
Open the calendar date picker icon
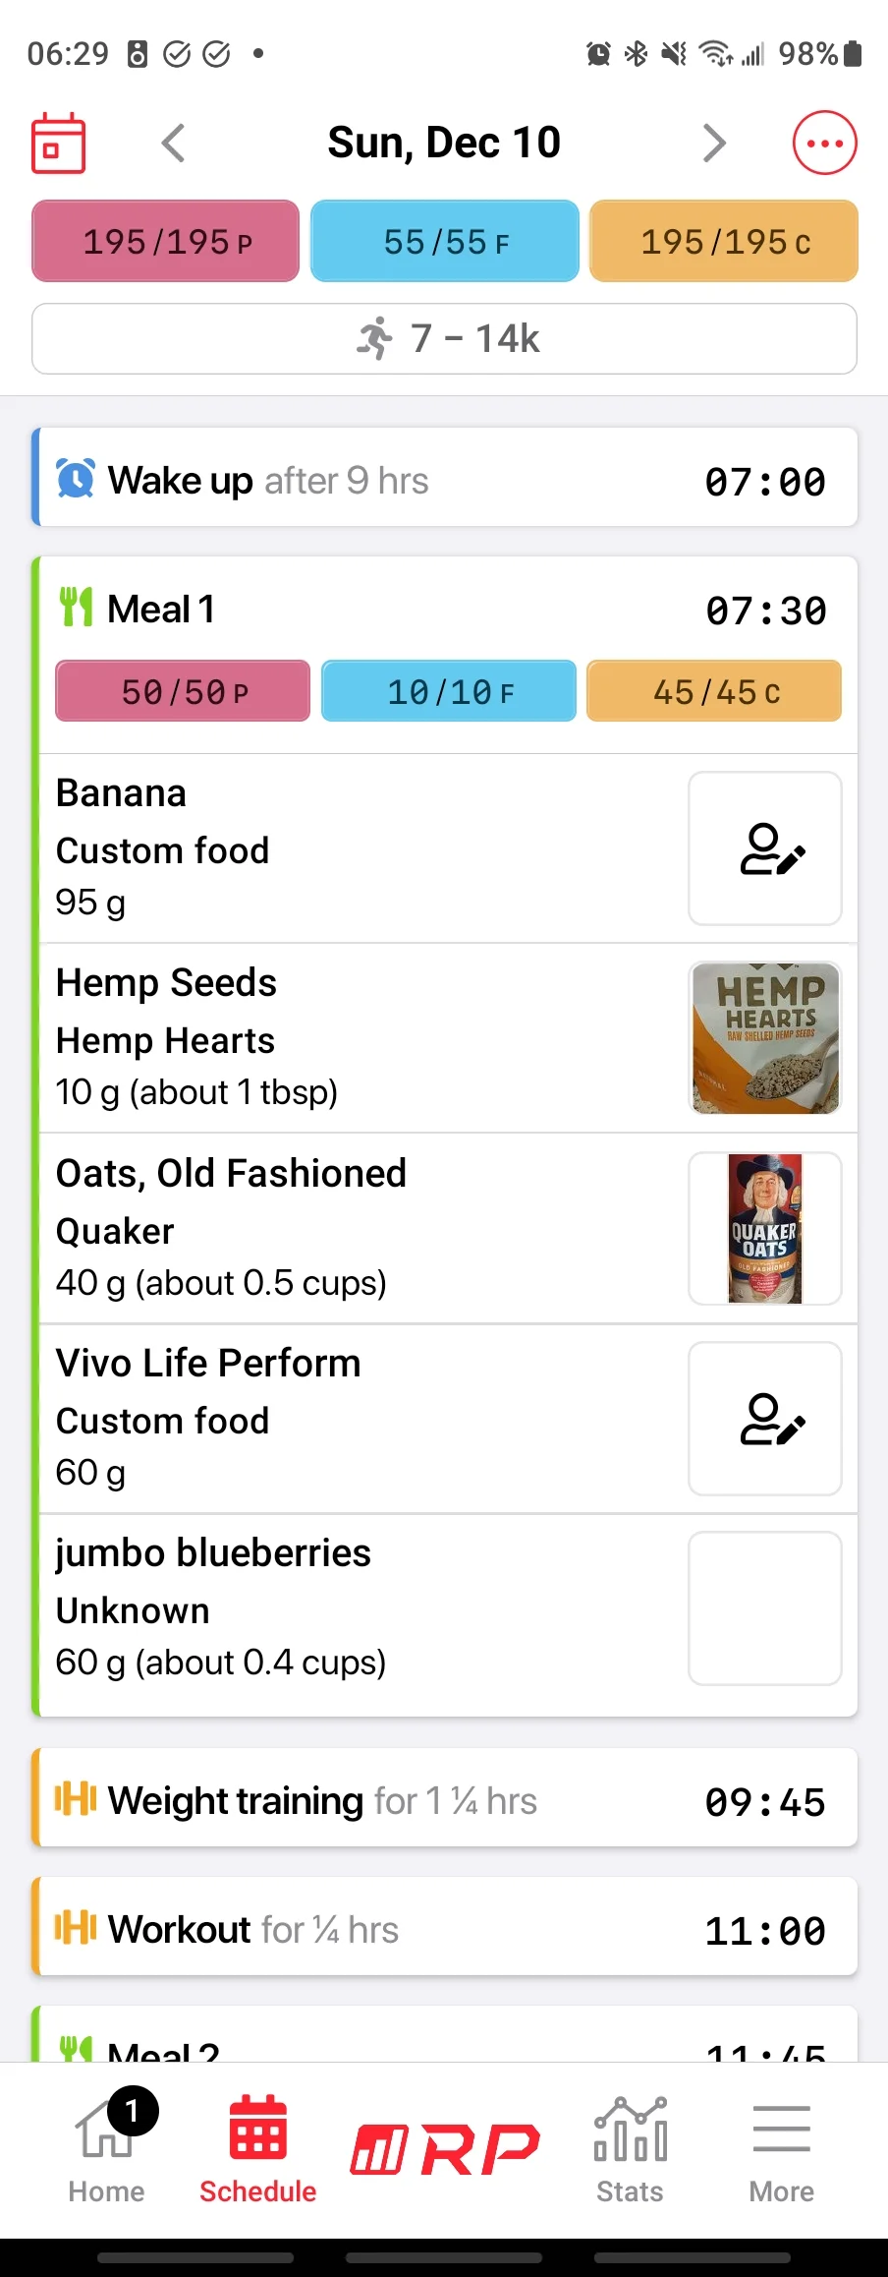59,144
